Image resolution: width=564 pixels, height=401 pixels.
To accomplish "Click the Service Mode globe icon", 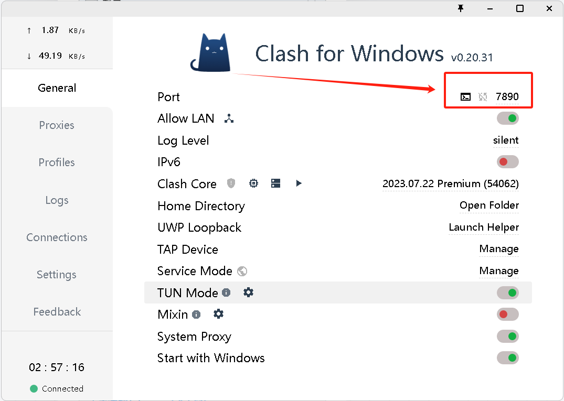I will coord(242,272).
